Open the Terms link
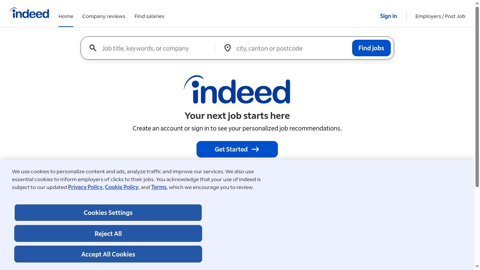The image size is (480, 270). 159,187
